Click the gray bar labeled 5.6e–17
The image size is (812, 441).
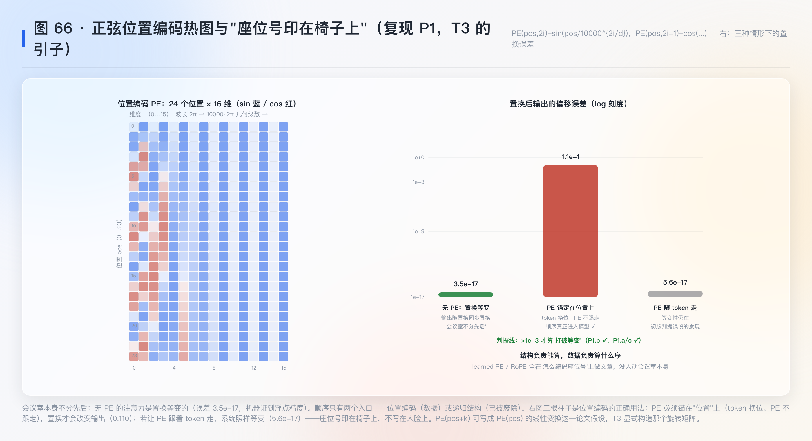pos(675,294)
